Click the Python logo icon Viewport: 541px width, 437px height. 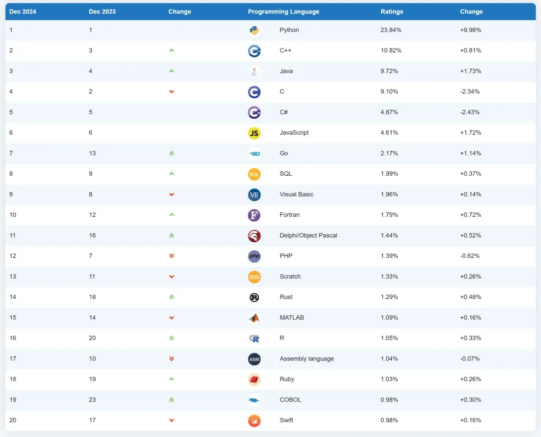pyautogui.click(x=254, y=30)
